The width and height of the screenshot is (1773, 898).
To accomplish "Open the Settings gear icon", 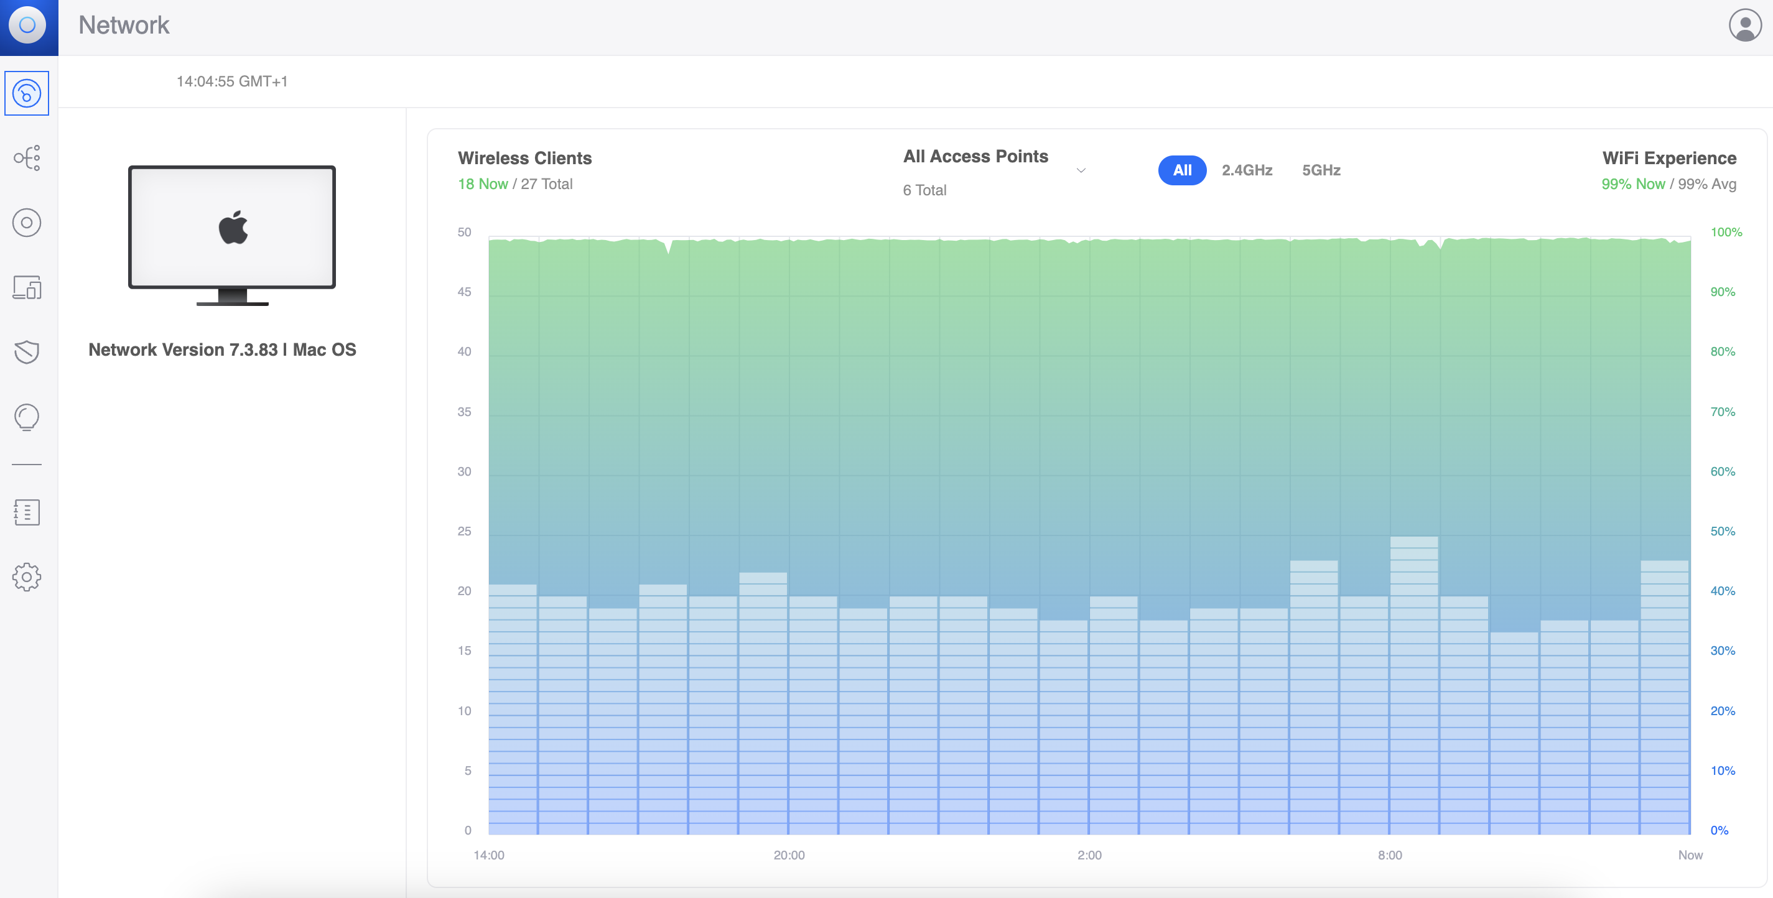I will click(27, 576).
